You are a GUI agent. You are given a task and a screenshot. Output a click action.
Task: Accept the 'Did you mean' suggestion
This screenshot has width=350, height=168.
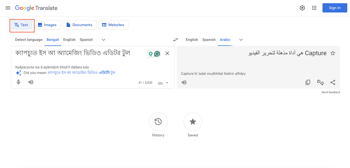coord(81,73)
